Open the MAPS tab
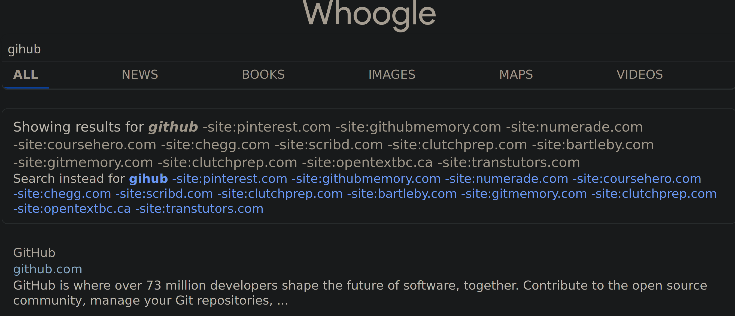The height and width of the screenshot is (316, 735). click(x=516, y=75)
